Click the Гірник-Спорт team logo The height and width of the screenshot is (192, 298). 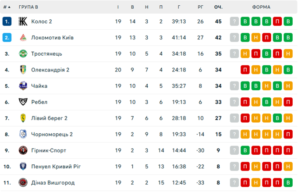click(23, 150)
